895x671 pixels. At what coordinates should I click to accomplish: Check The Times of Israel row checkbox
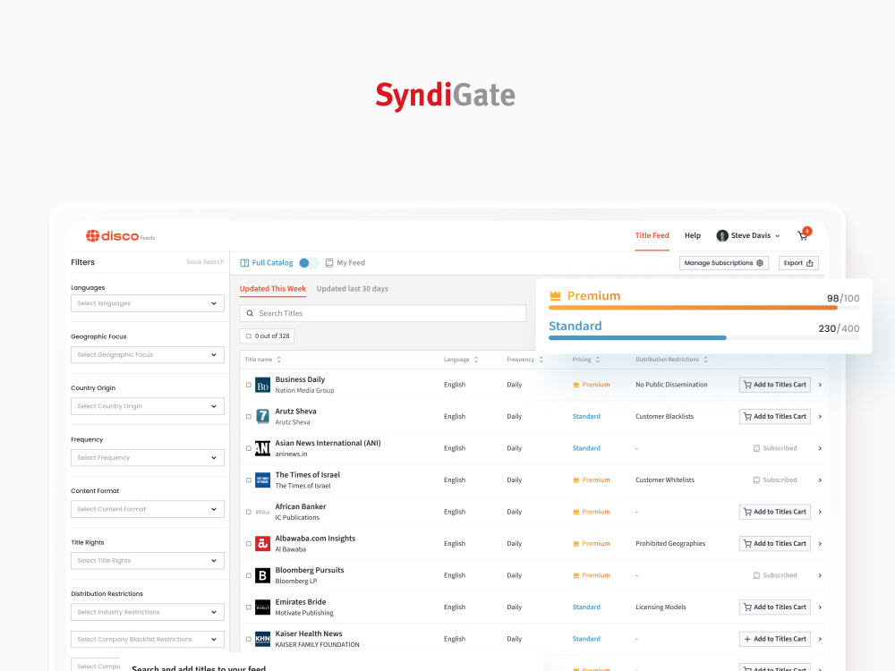[x=248, y=480]
